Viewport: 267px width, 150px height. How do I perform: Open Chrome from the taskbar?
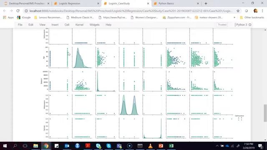46,146
